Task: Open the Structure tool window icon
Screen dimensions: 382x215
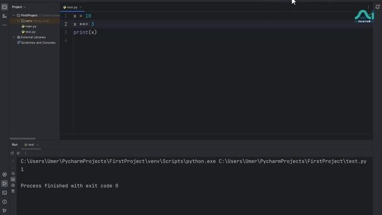Action: coord(4,16)
